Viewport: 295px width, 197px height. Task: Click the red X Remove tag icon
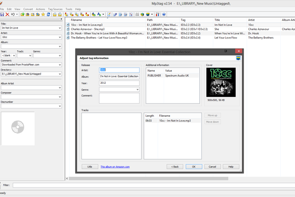click(7, 14)
